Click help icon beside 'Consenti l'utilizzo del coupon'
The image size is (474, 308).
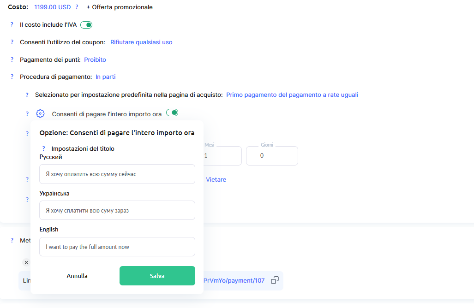coord(12,42)
